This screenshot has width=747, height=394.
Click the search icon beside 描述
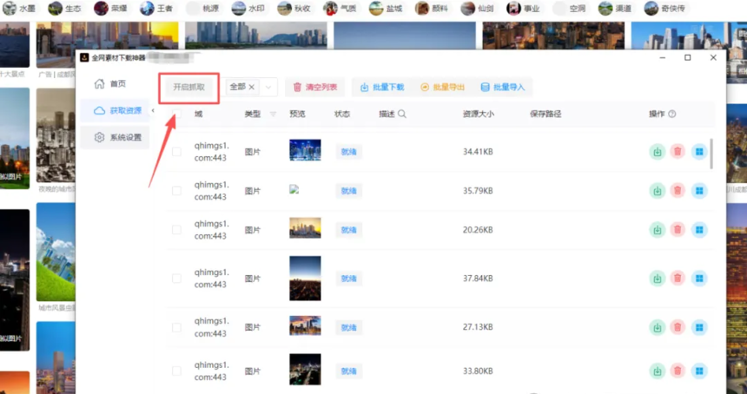(x=402, y=115)
